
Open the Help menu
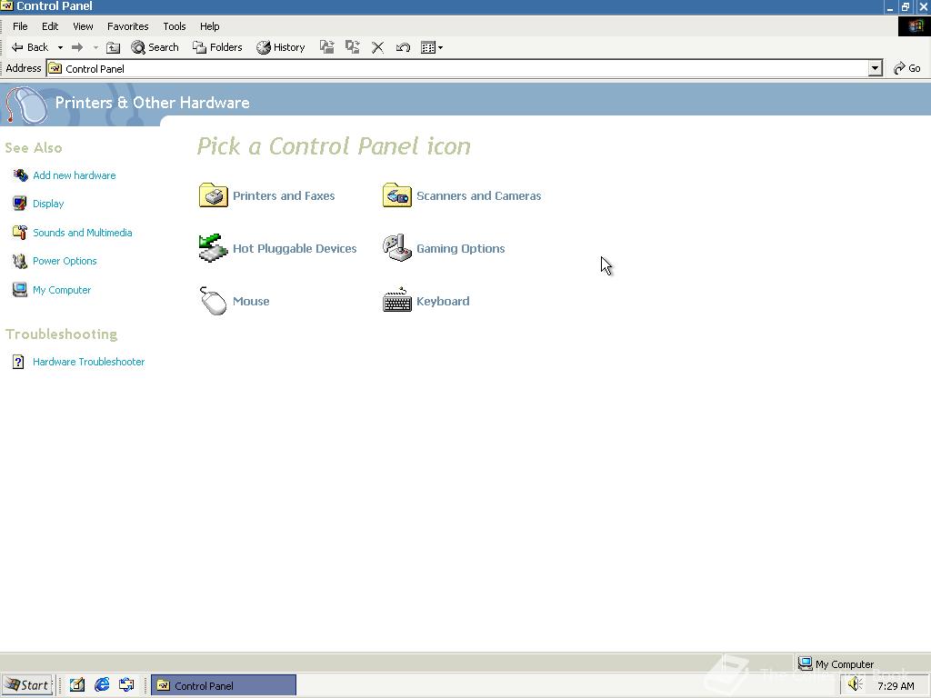coord(210,26)
